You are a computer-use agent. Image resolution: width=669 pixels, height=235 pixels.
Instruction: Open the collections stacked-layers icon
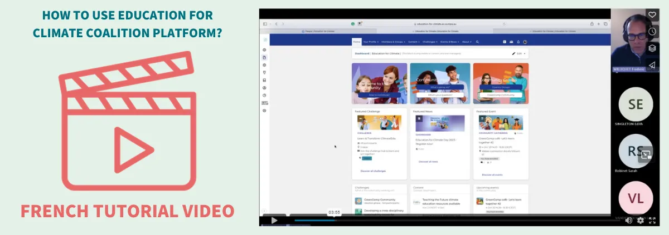pyautogui.click(x=652, y=48)
